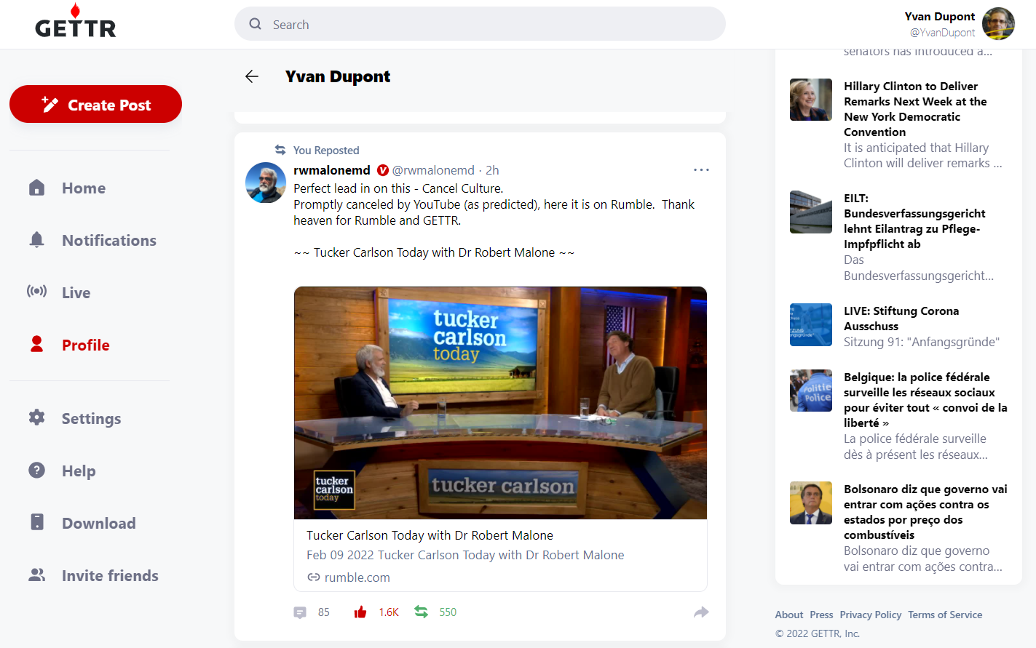Screen dimensions: 1036x648
Task: Click the @YvanDupont handle at top right
Action: (x=942, y=32)
